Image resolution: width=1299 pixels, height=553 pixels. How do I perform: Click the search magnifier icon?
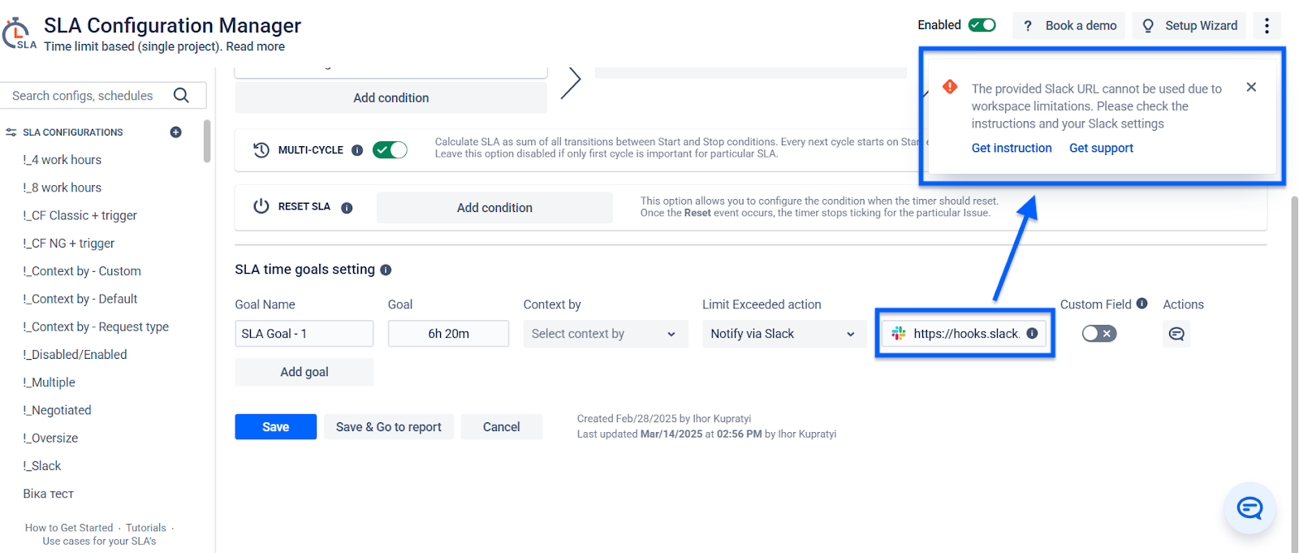point(181,96)
